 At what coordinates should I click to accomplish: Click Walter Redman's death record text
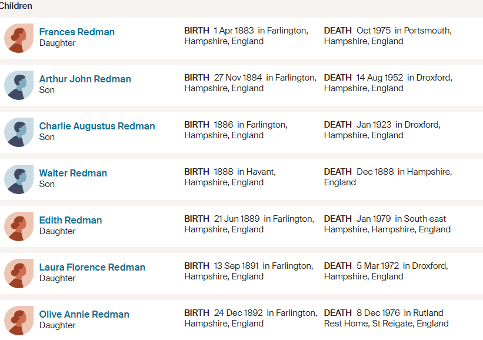point(388,177)
